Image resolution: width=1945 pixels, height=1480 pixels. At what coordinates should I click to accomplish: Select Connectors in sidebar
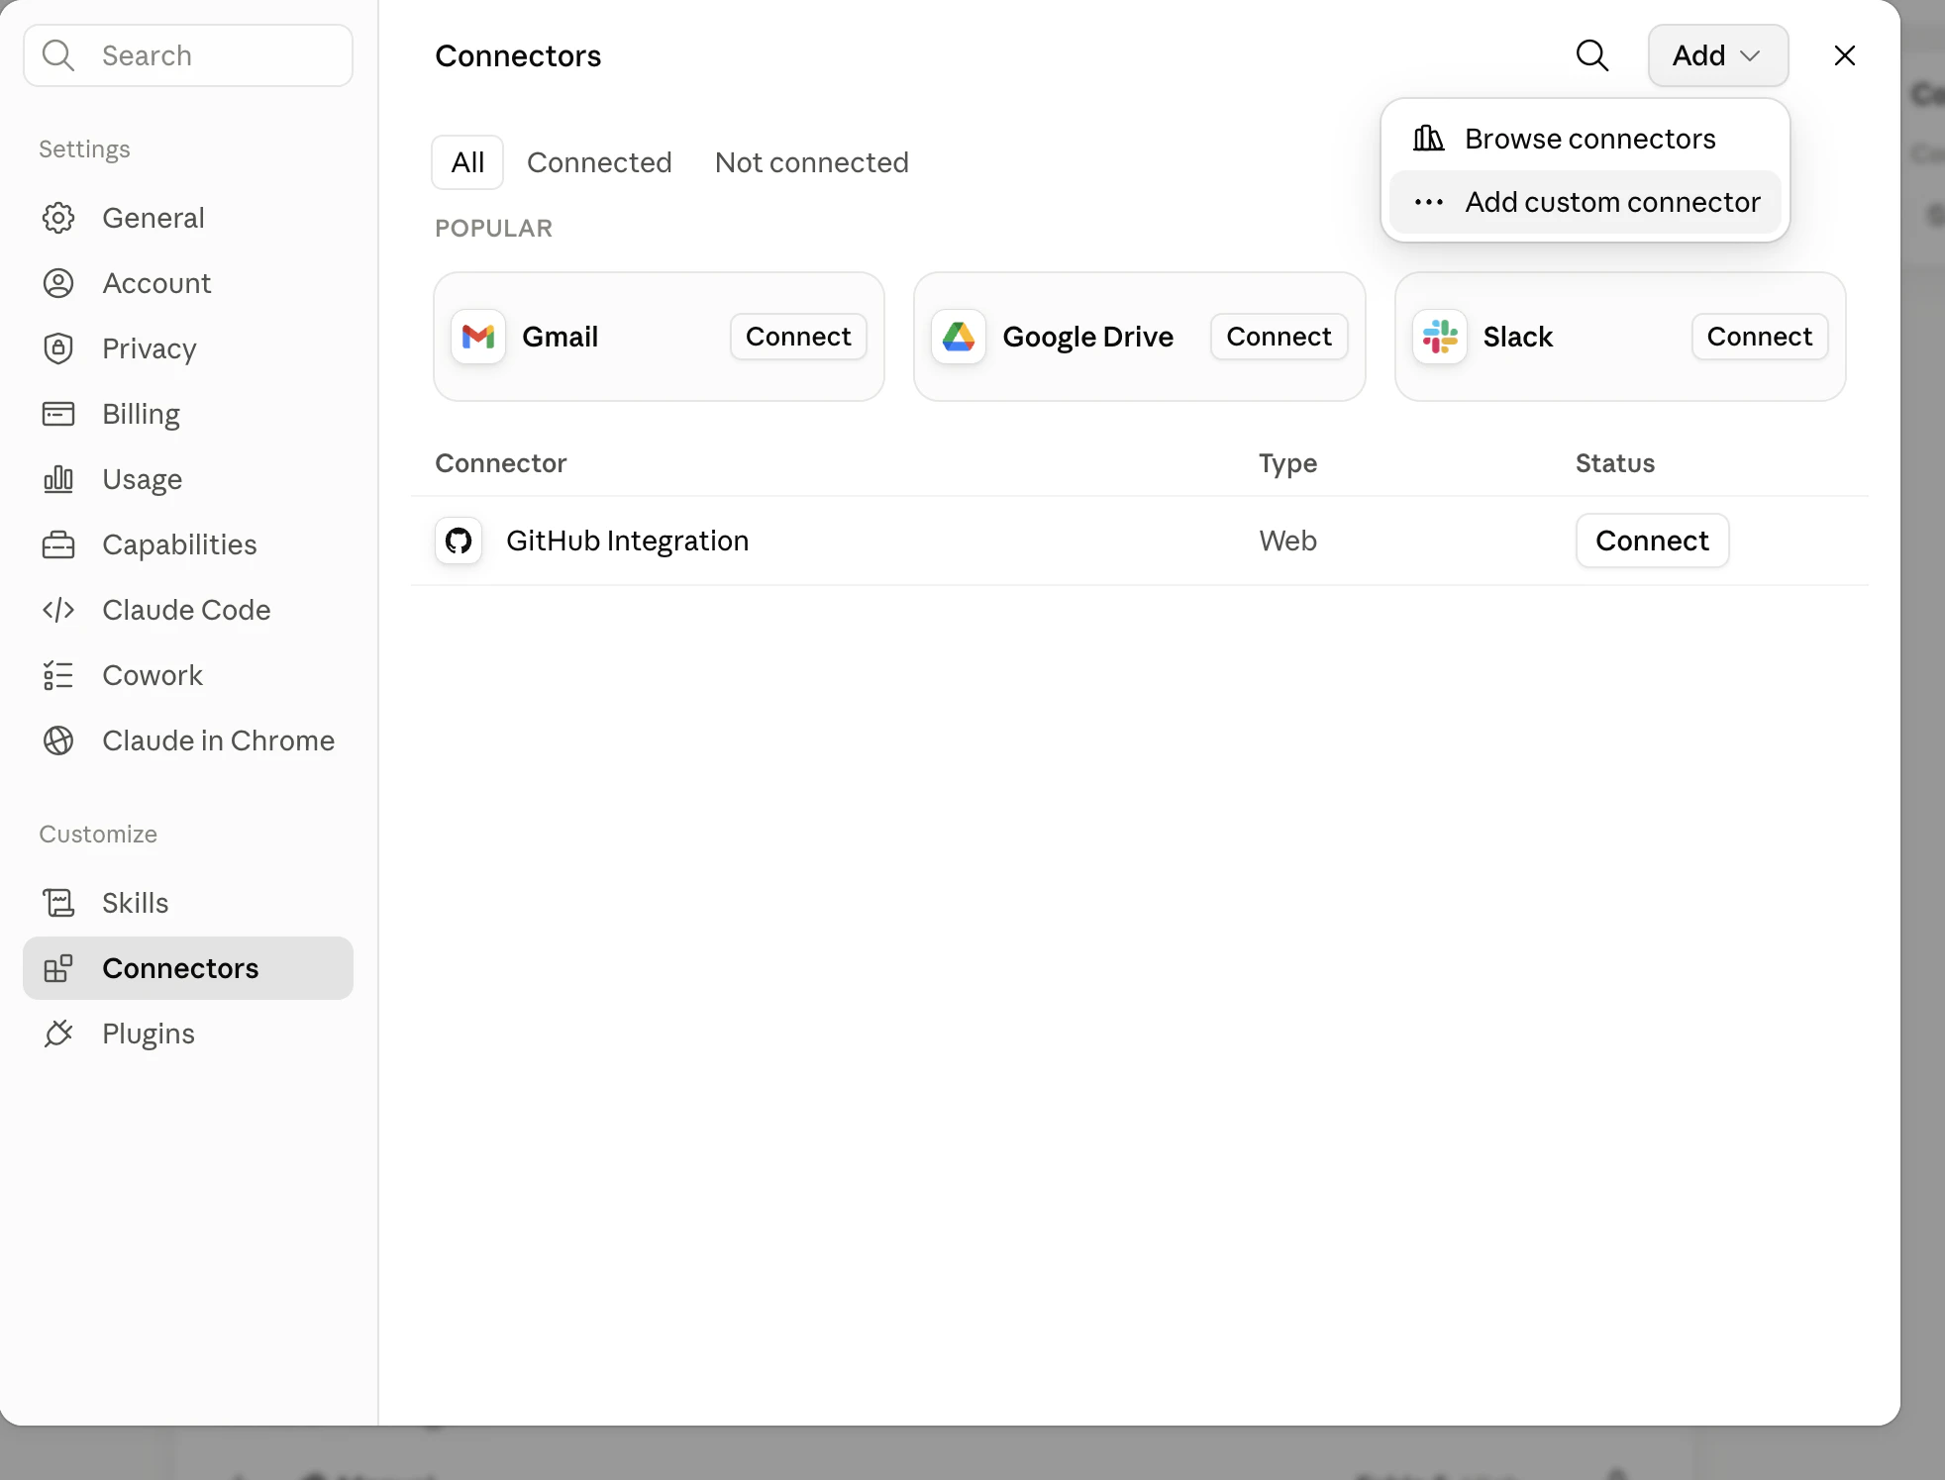188,968
